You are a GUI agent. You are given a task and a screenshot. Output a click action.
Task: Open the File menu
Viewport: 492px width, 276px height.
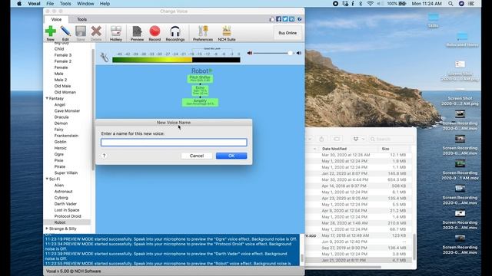[50, 4]
